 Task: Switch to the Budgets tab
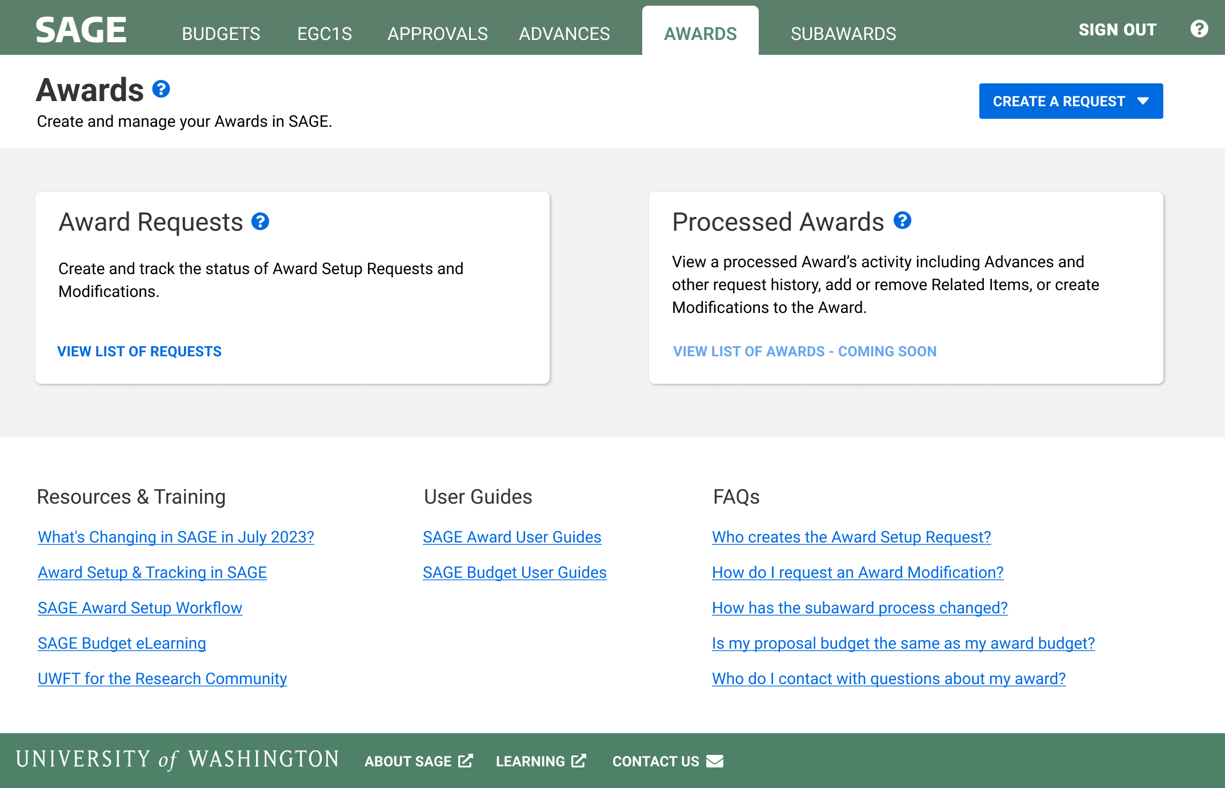click(221, 34)
